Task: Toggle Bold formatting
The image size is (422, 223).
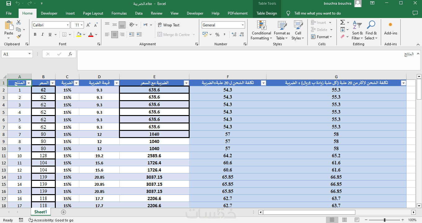Action: click(35, 34)
